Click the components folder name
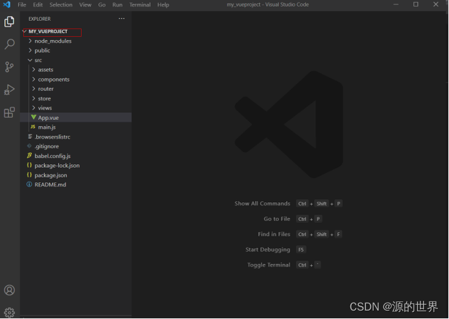Image resolution: width=449 pixels, height=319 pixels. [54, 79]
